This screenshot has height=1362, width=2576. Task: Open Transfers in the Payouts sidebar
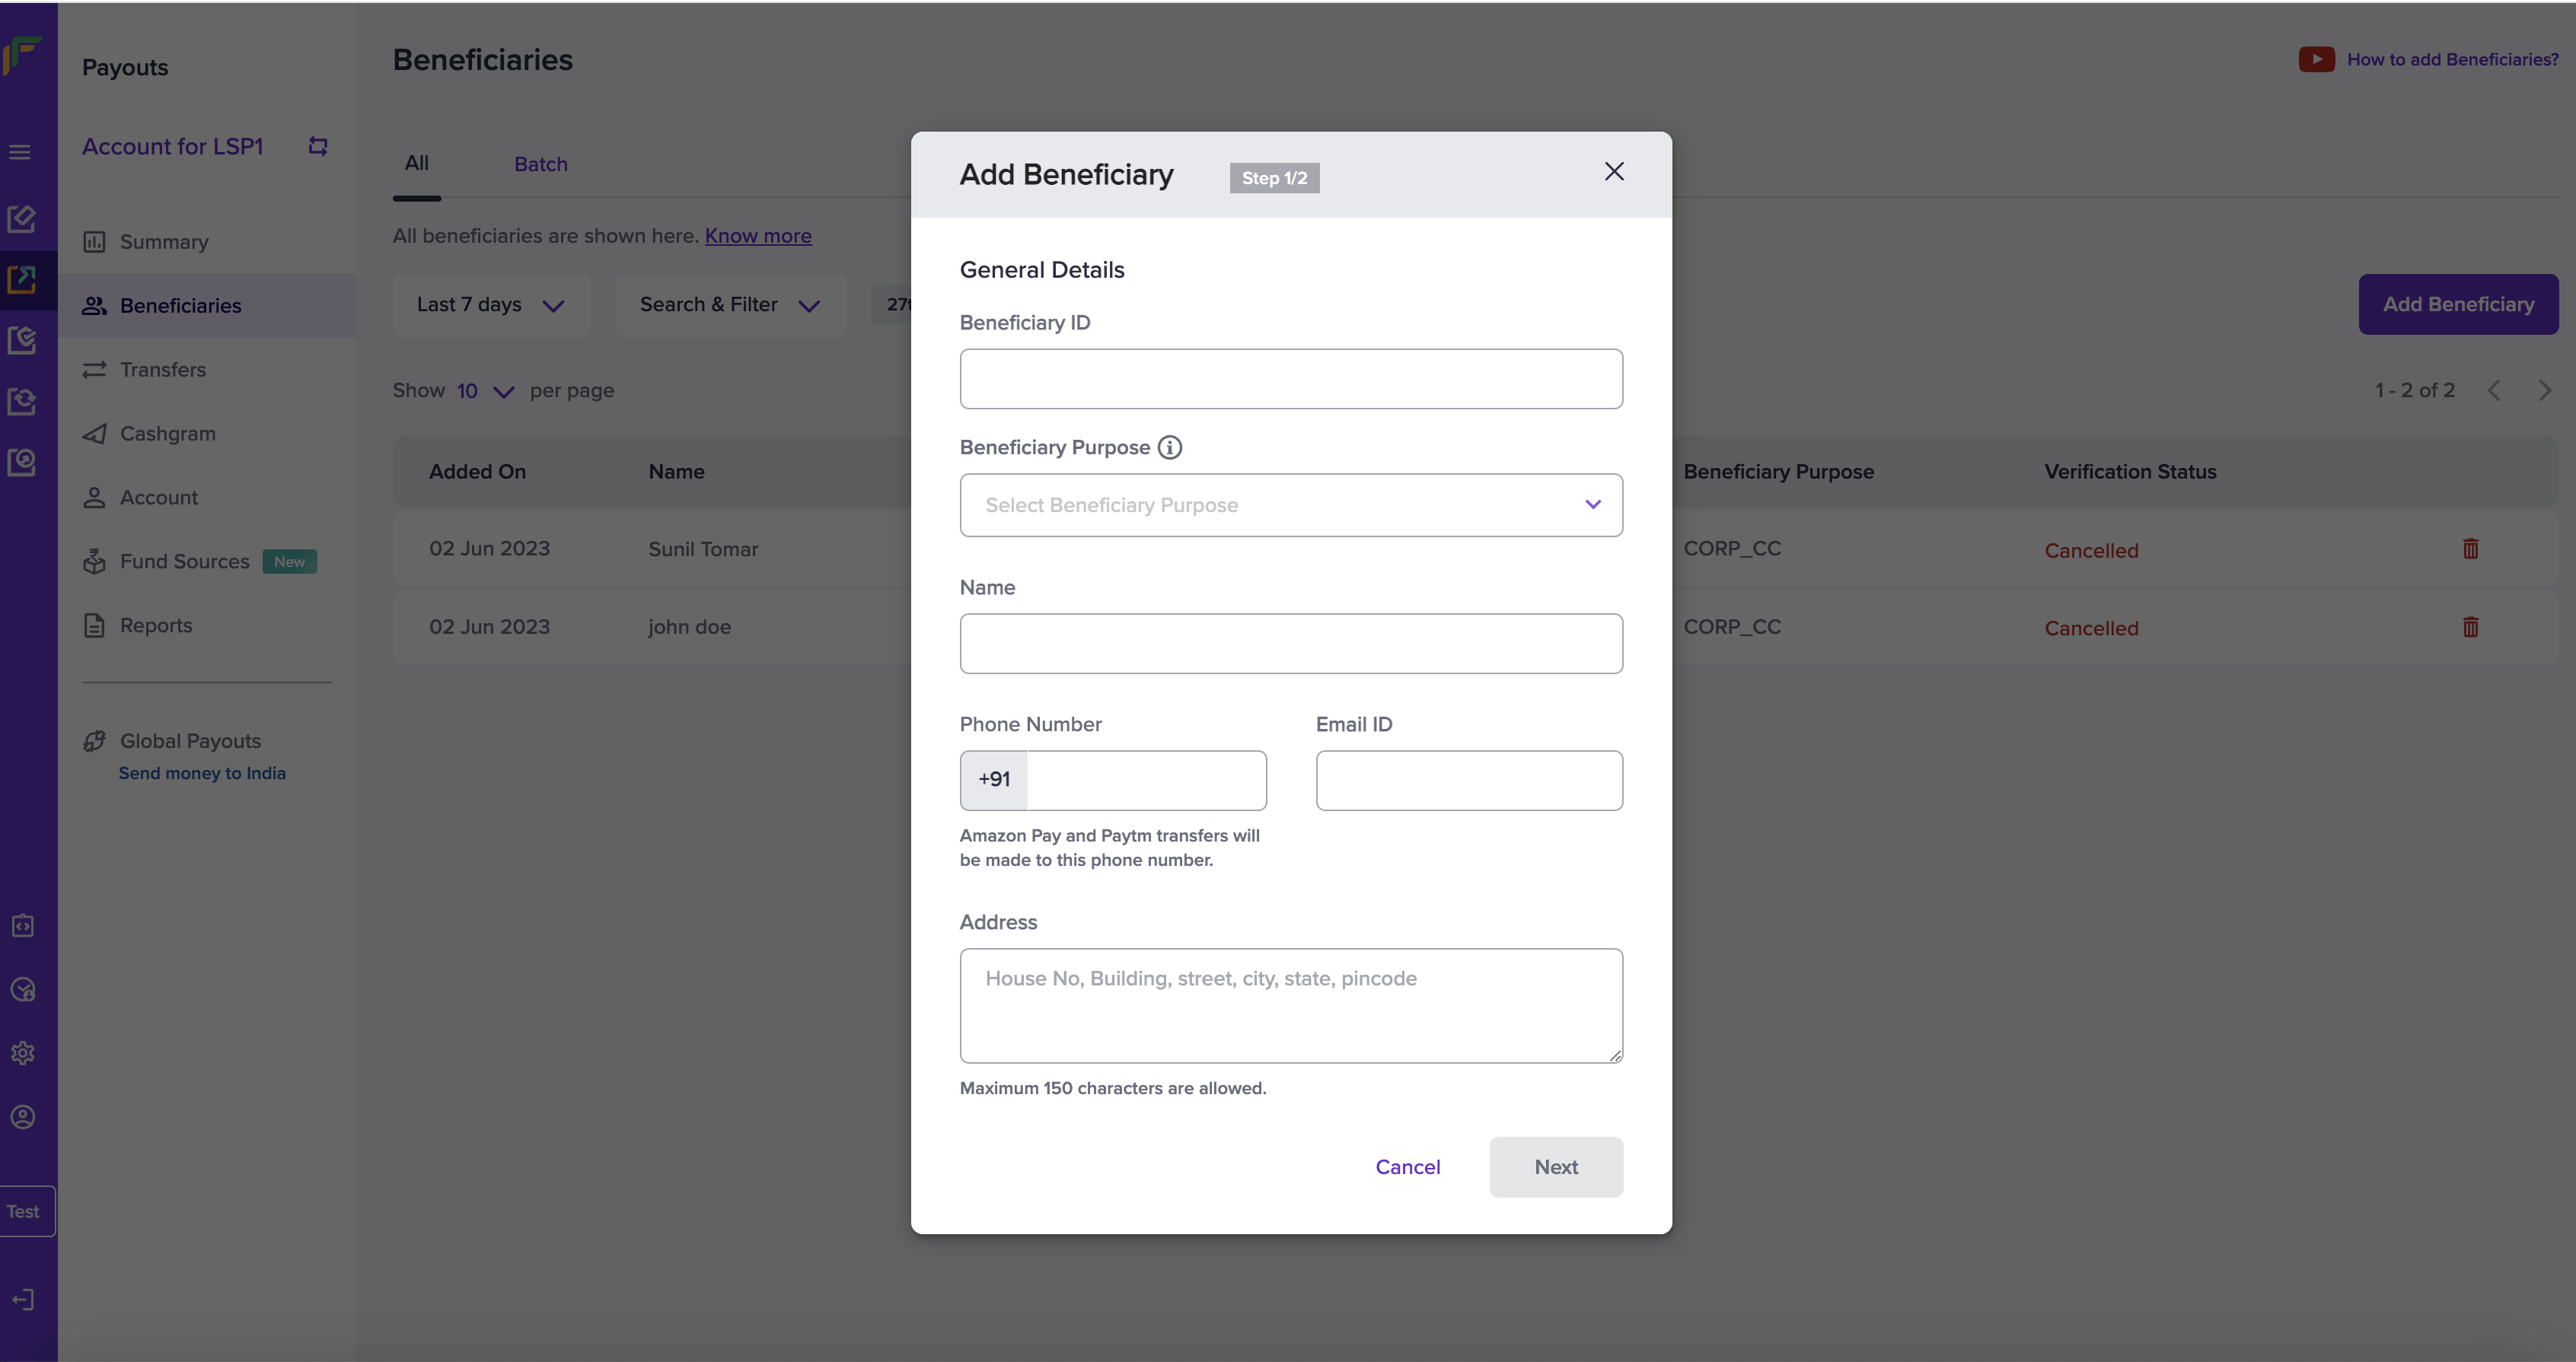click(x=162, y=370)
